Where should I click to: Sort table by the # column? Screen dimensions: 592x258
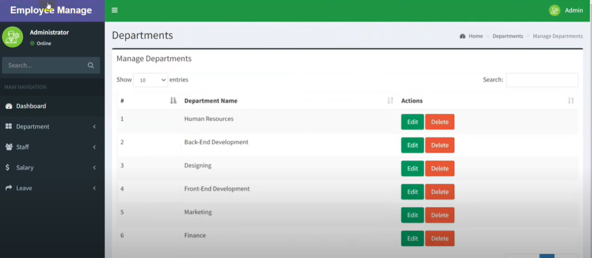point(173,101)
